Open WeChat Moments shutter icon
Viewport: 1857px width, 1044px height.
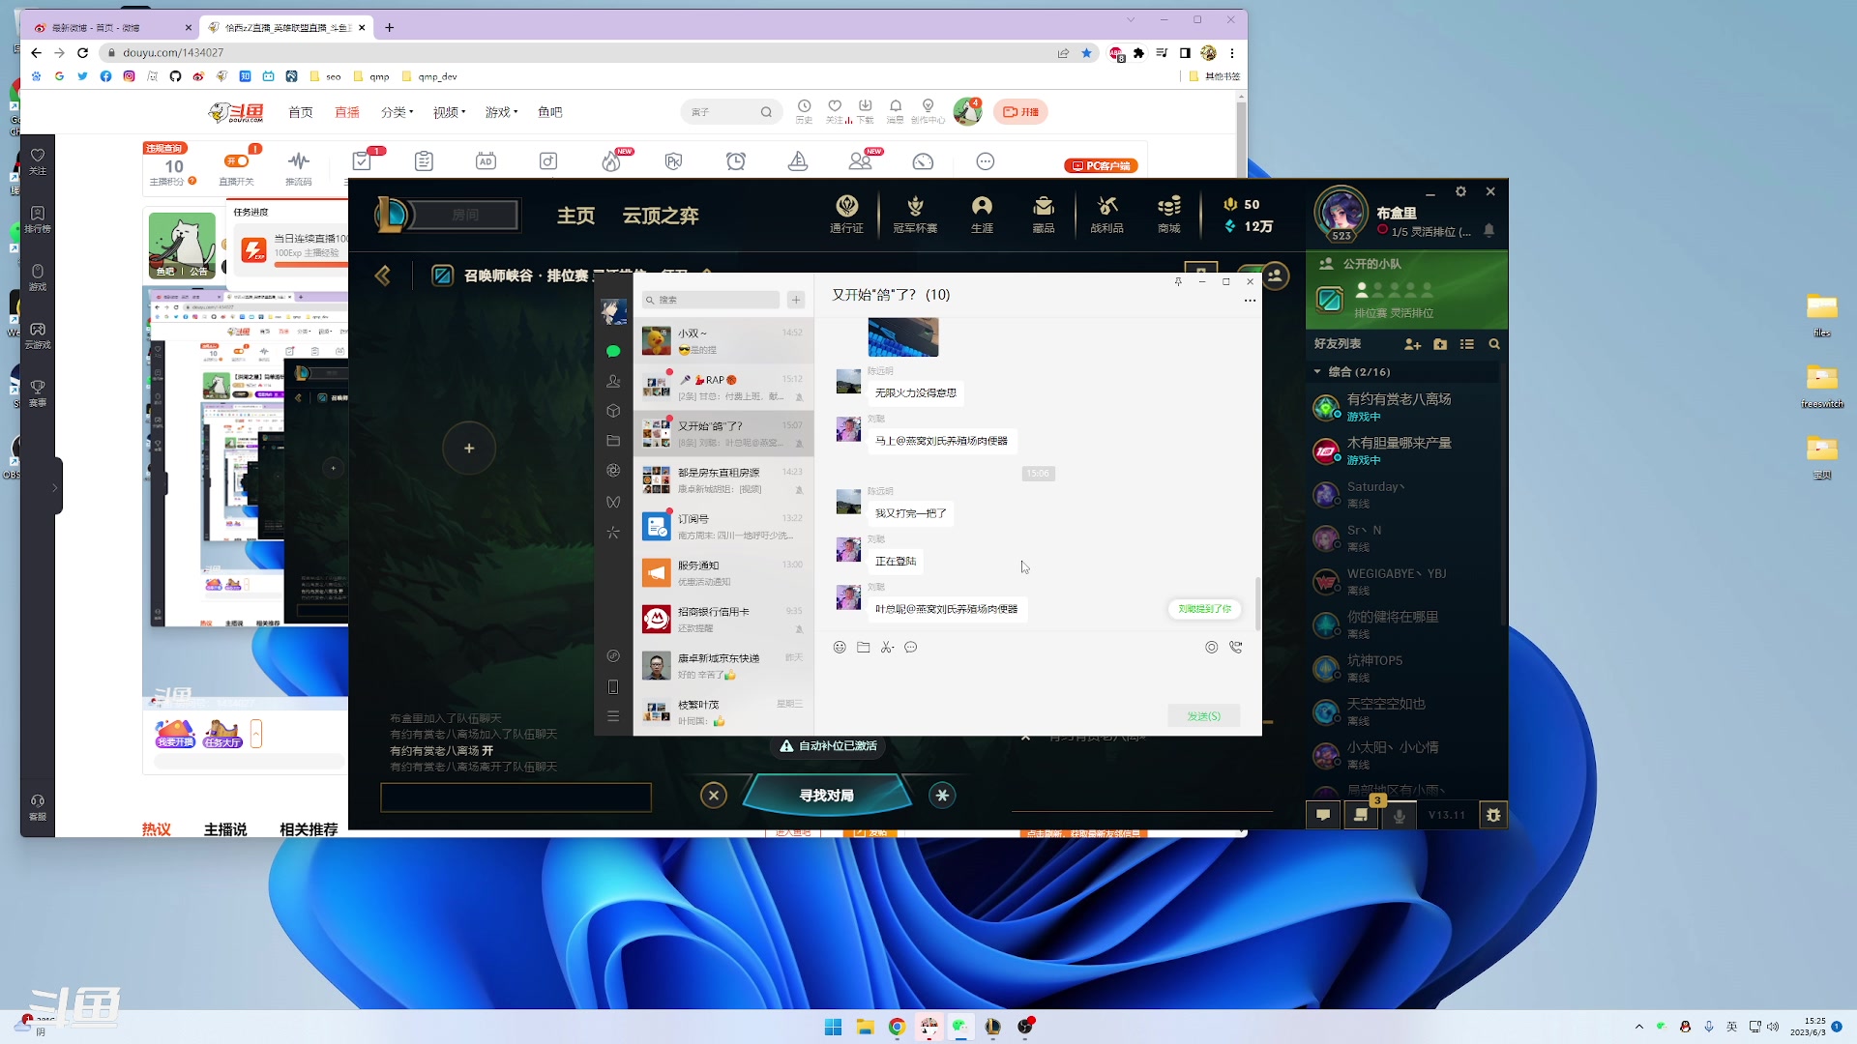click(613, 471)
